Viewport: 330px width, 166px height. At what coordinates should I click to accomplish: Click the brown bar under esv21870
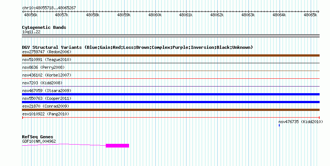[171, 110]
